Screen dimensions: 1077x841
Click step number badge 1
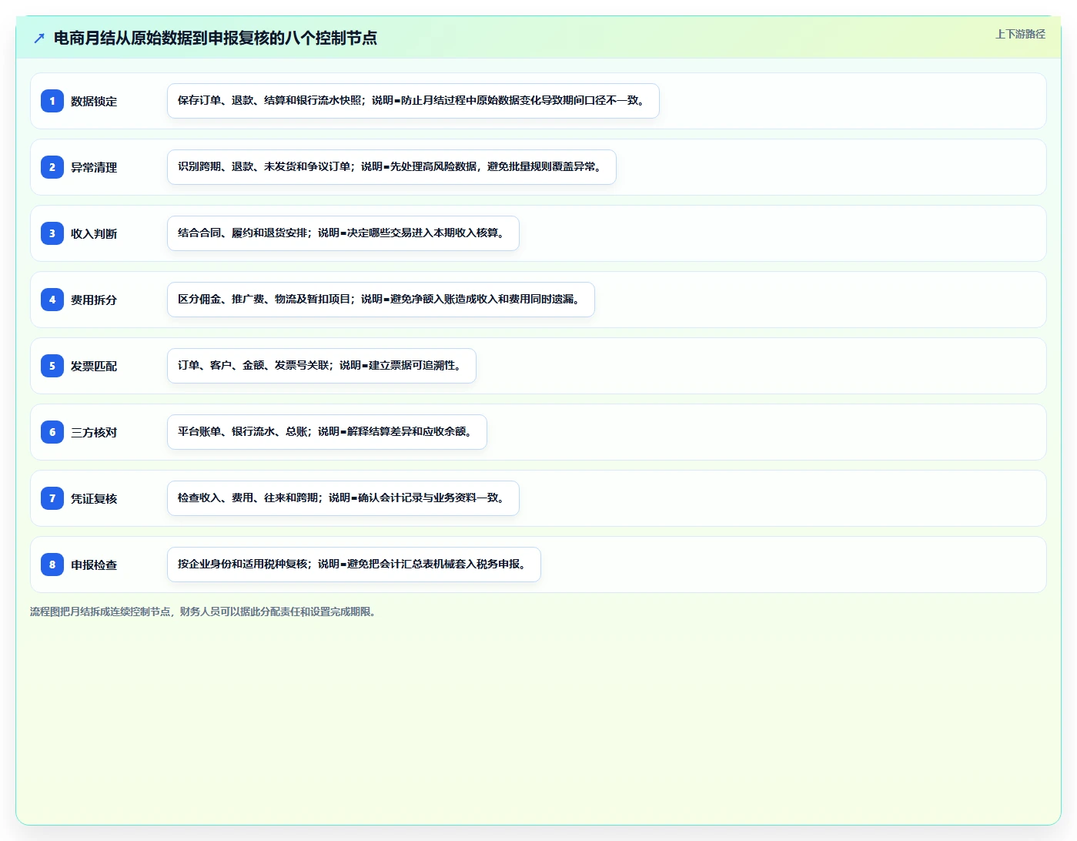52,101
